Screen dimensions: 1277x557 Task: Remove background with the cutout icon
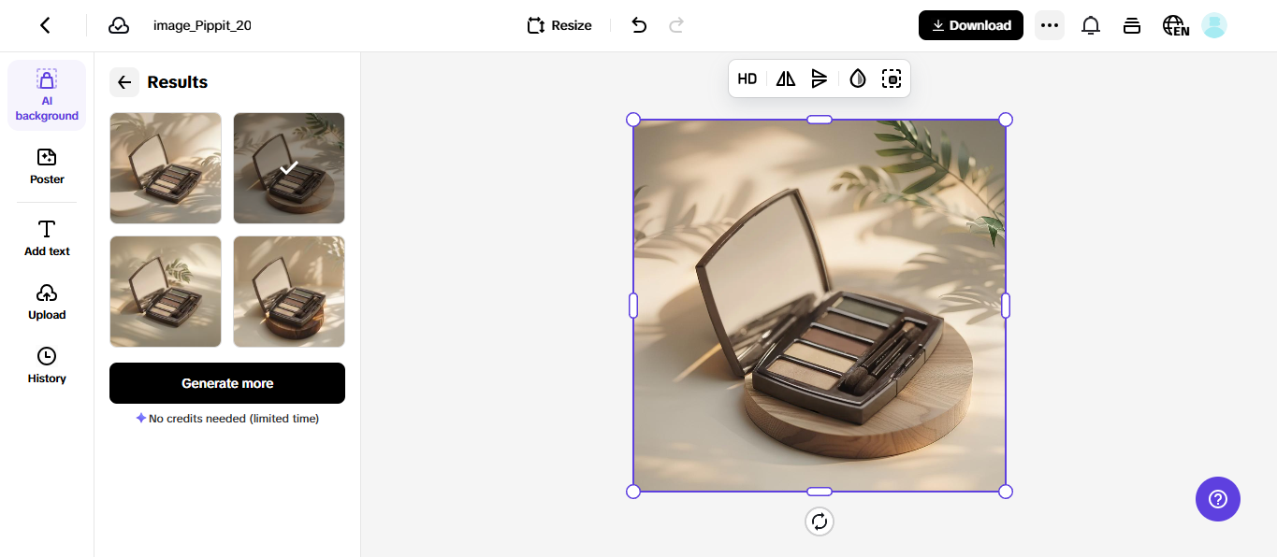point(891,79)
